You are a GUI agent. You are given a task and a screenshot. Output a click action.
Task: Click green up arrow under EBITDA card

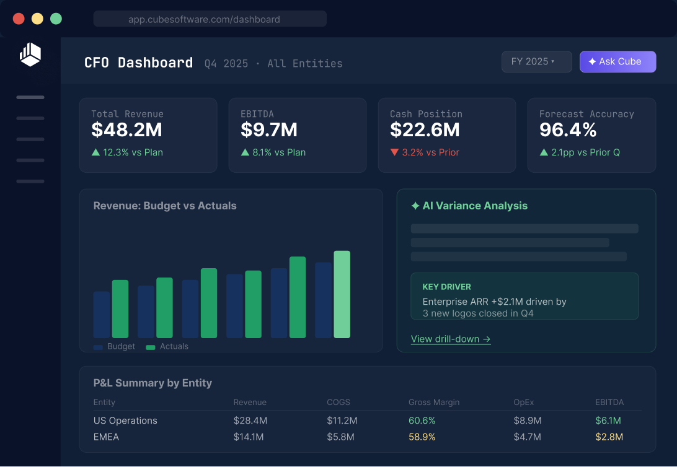point(245,152)
